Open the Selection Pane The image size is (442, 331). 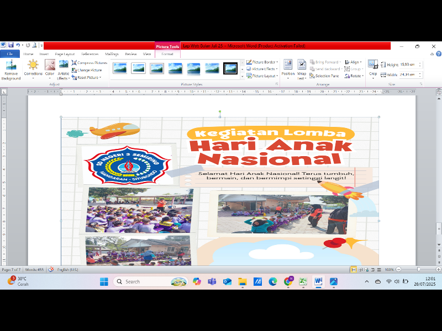(x=327, y=76)
